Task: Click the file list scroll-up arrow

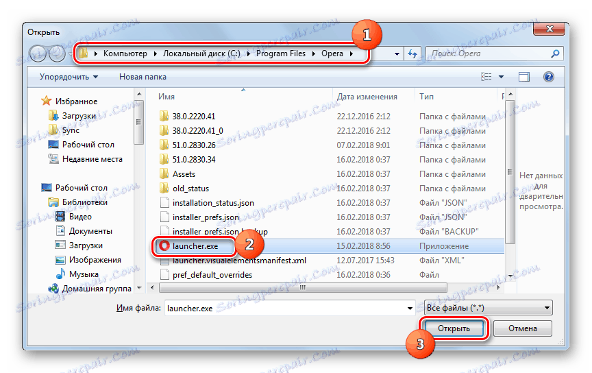Action: pos(510,94)
